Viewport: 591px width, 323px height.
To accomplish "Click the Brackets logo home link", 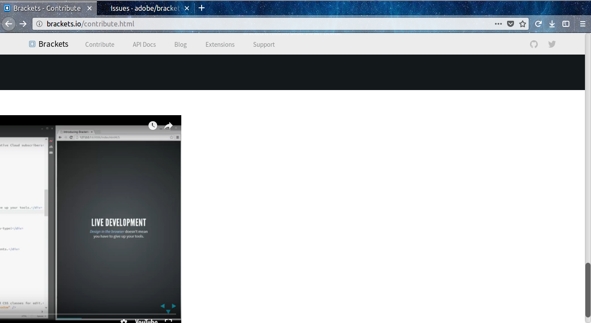I will (x=49, y=44).
